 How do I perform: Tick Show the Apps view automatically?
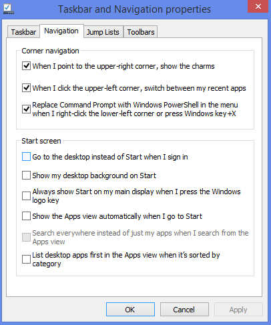click(x=26, y=216)
